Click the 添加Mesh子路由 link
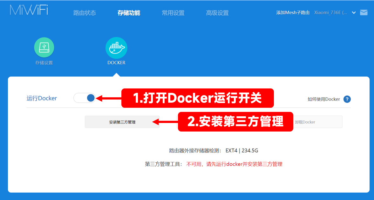Screen dimensions: 374x200 pyautogui.click(x=293, y=13)
